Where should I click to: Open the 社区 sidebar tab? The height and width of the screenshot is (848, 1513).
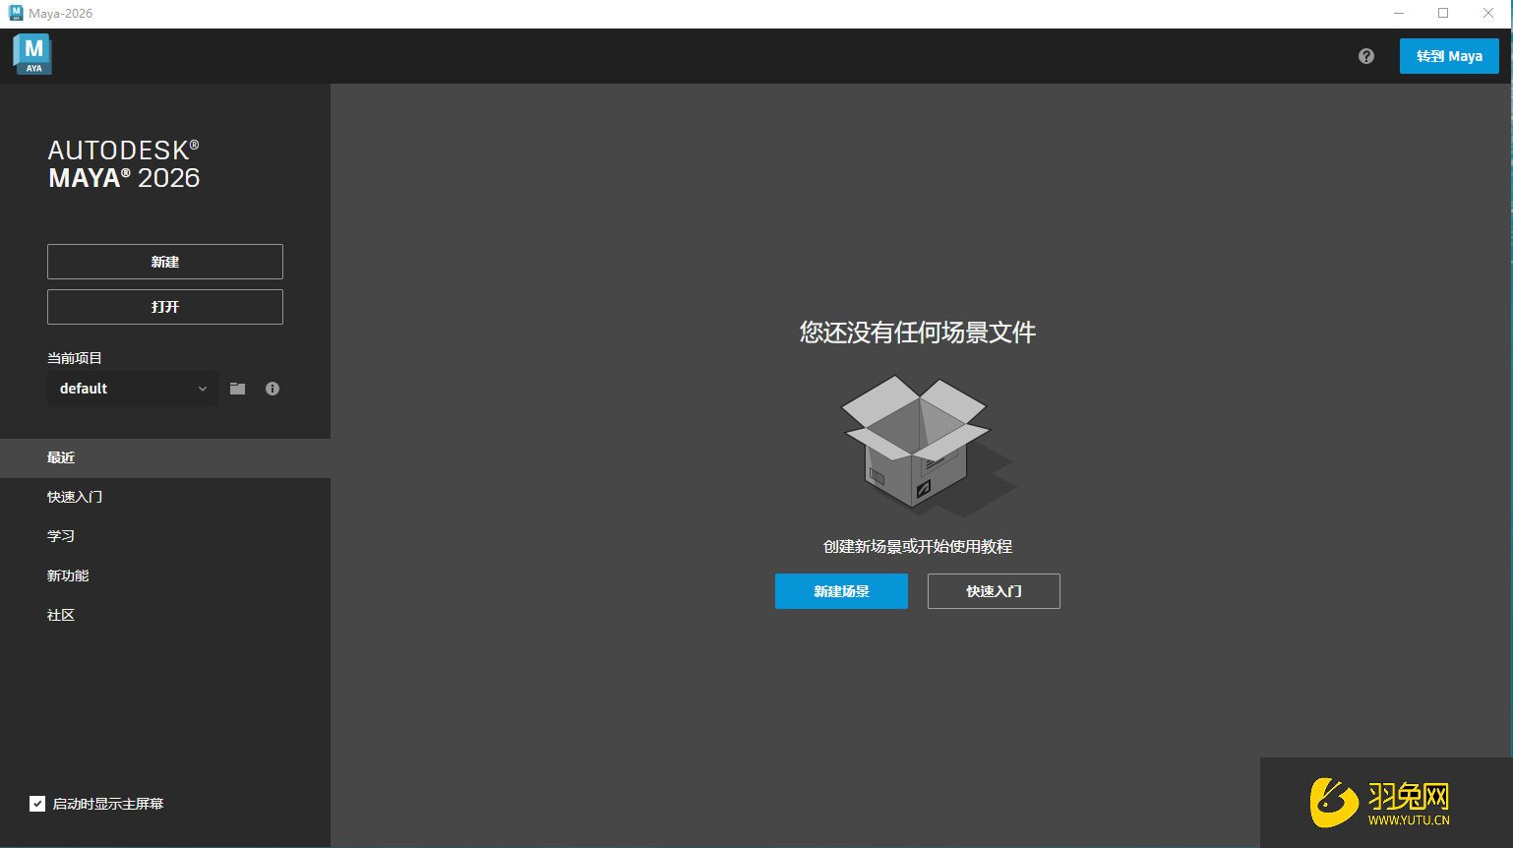(165, 615)
